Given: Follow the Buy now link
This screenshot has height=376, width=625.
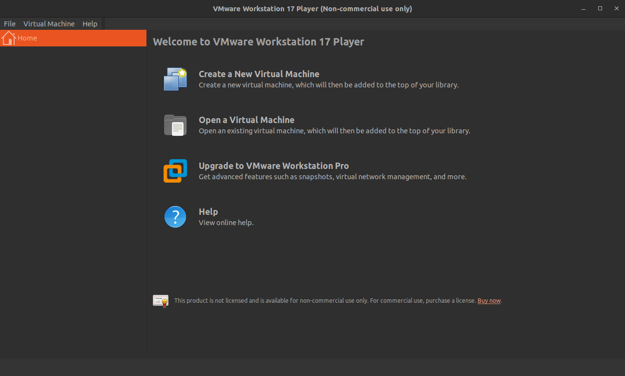Looking at the screenshot, I should (489, 301).
